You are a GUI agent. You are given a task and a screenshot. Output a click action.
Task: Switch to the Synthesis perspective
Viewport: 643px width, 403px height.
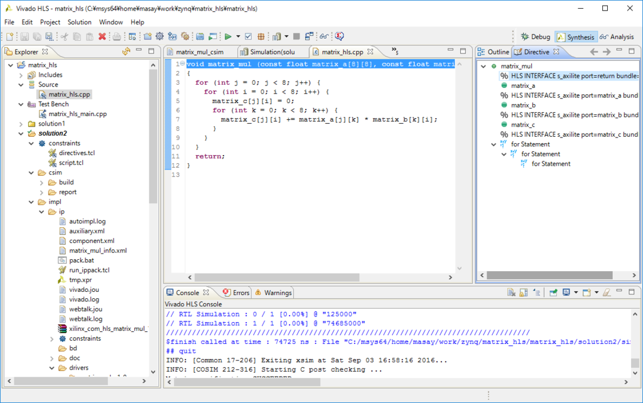point(576,37)
